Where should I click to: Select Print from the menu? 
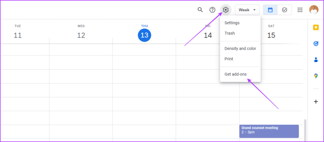pos(229,59)
